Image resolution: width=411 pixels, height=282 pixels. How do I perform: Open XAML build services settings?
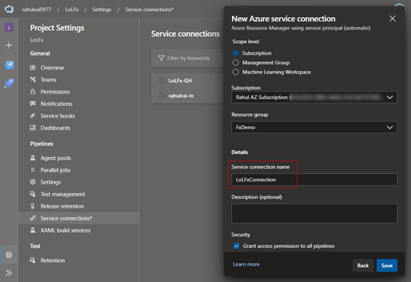click(x=66, y=231)
